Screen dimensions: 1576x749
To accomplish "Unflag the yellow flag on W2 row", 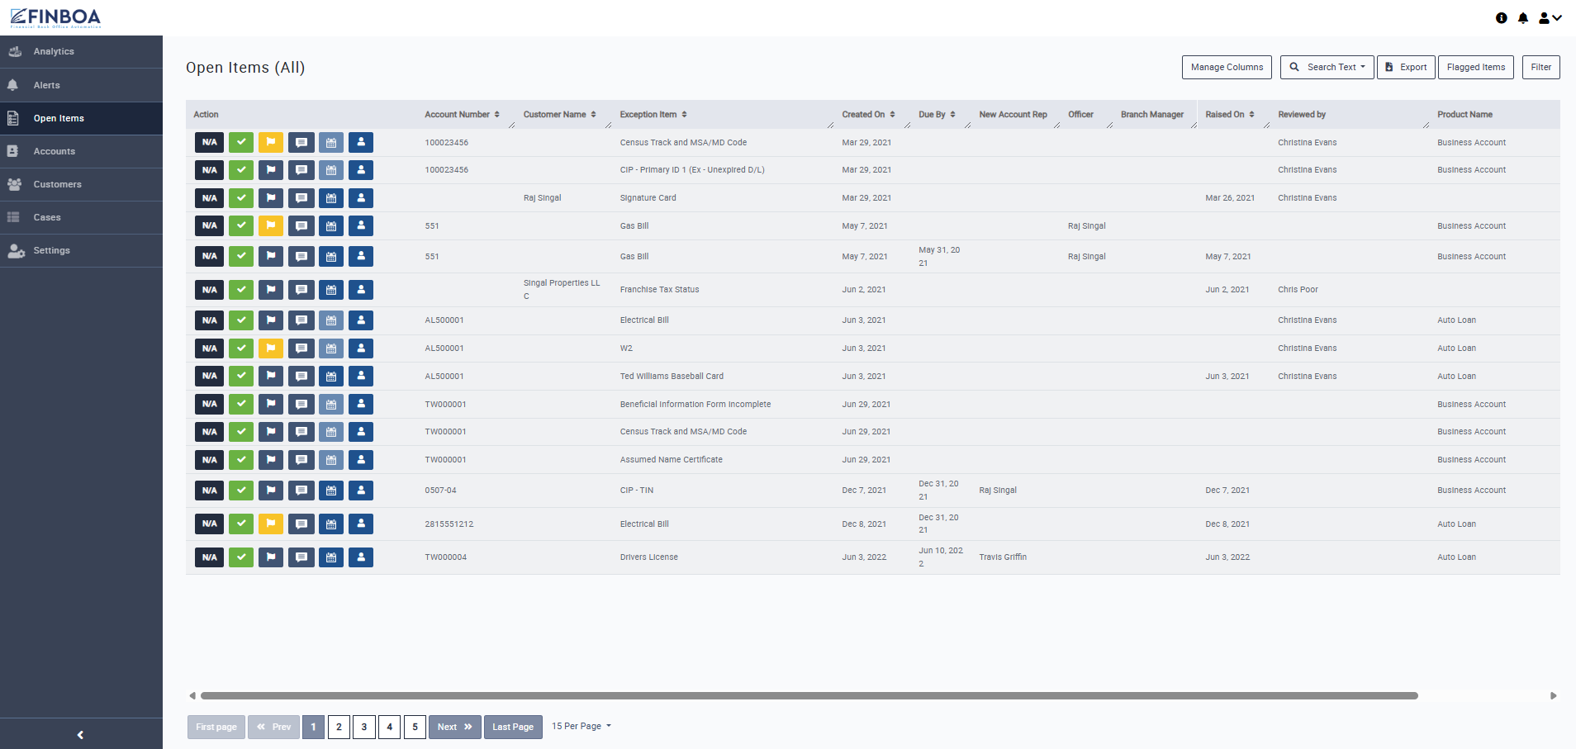I will tap(271, 348).
